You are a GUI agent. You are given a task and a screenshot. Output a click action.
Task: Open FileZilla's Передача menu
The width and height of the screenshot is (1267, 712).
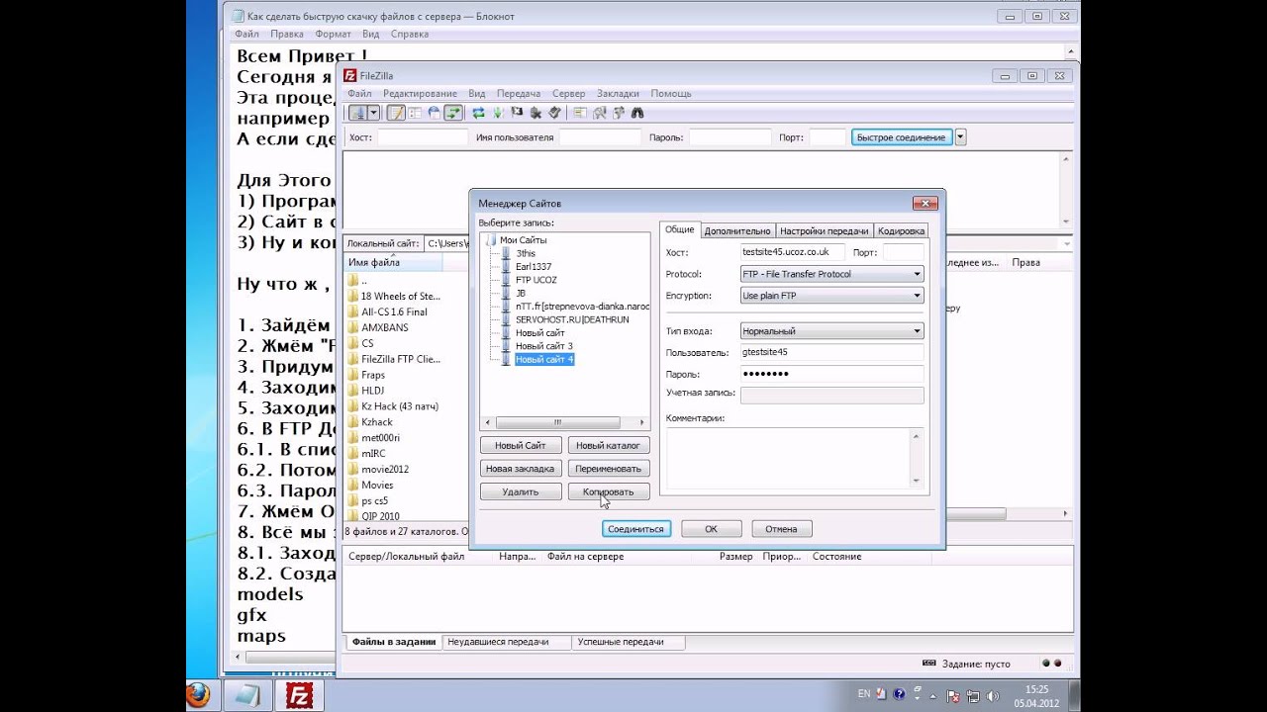pos(519,93)
